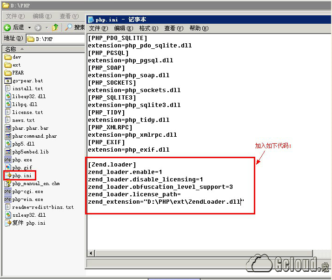The width and height of the screenshot is (332, 280).
Task: Open Notepad's 格式(O) menu
Action: point(149,28)
